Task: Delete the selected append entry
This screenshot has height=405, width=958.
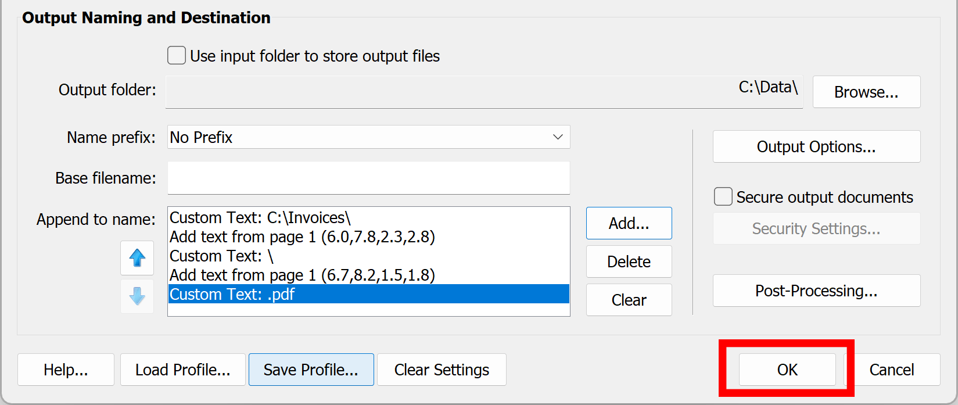Action: click(629, 261)
